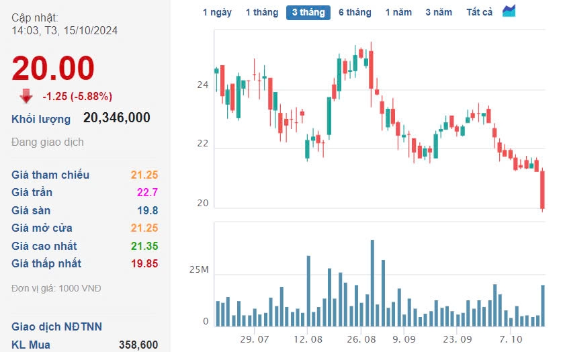The image size is (561, 352).
Task: Click the current price 20.00
Action: pos(53,68)
